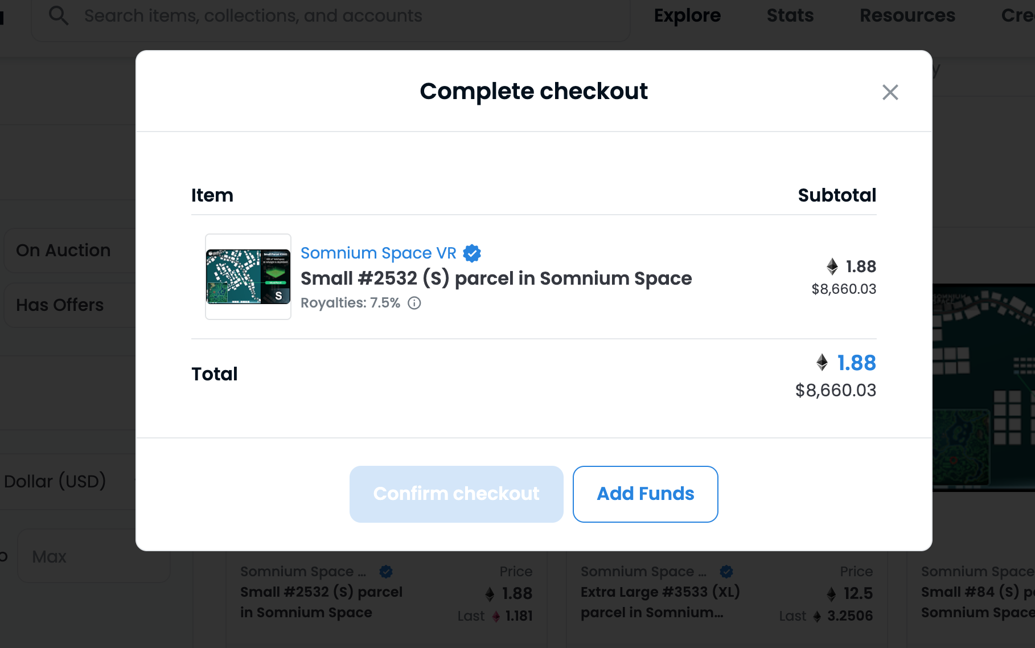Screen dimensions: 1035x648
Task: Click the Ethereum icon beside total 1.88
Action: [x=822, y=362]
